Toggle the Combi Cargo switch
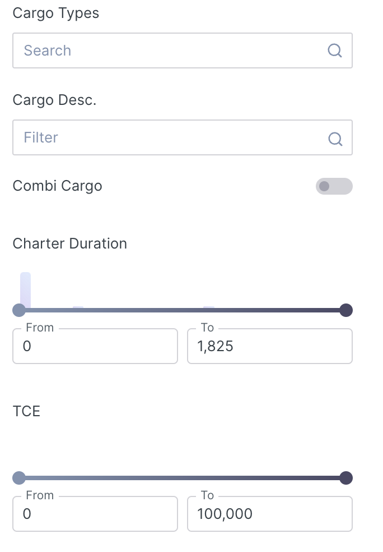Viewport: 383px width, 552px height. 334,186
